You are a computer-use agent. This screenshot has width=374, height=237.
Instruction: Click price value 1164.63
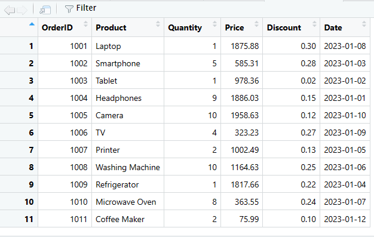(245, 167)
